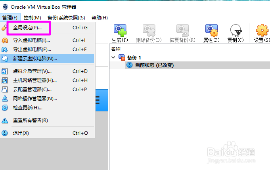Open 云配置管理器(C)... from menu

[x=47, y=89]
